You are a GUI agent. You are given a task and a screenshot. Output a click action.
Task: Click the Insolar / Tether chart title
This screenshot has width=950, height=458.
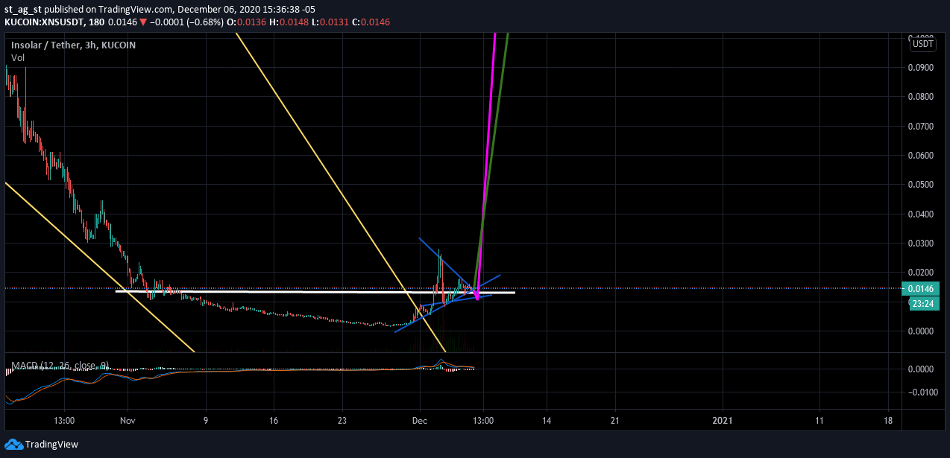pos(73,45)
